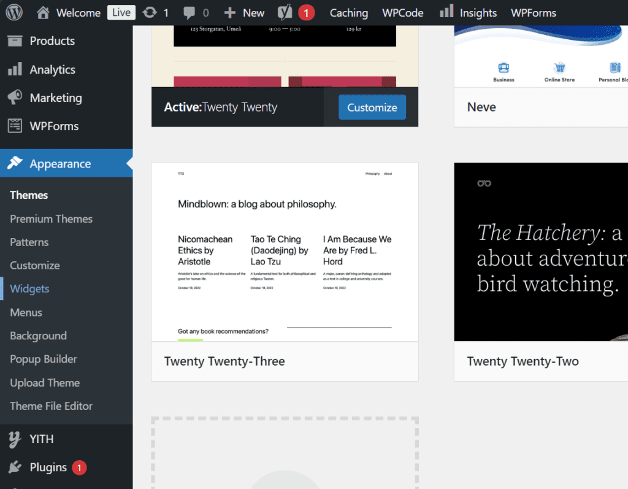Open the Themes submenu item
Viewport: 628px width, 489px height.
[29, 195]
